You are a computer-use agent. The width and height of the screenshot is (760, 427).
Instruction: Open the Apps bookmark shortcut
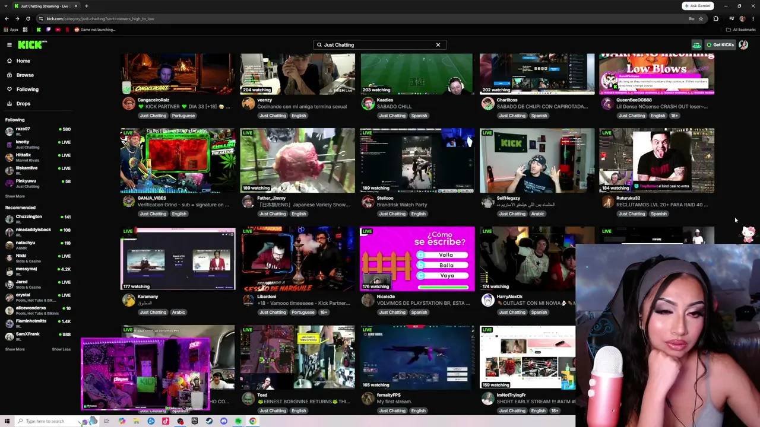(x=11, y=30)
